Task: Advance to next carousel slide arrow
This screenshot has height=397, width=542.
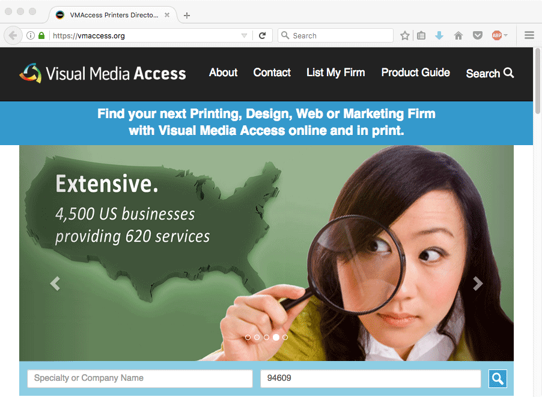Action: click(478, 284)
